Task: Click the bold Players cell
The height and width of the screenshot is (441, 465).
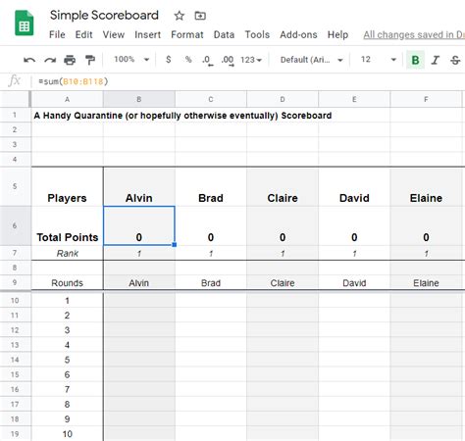Action: [67, 186]
